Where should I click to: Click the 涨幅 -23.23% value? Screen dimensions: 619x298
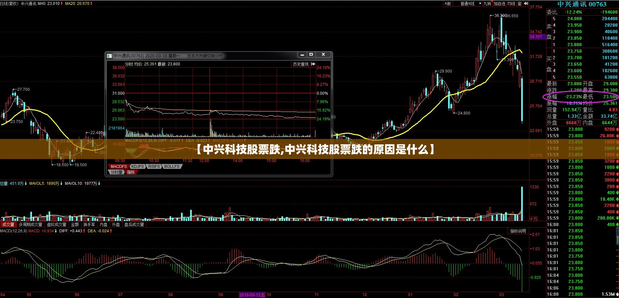point(573,97)
